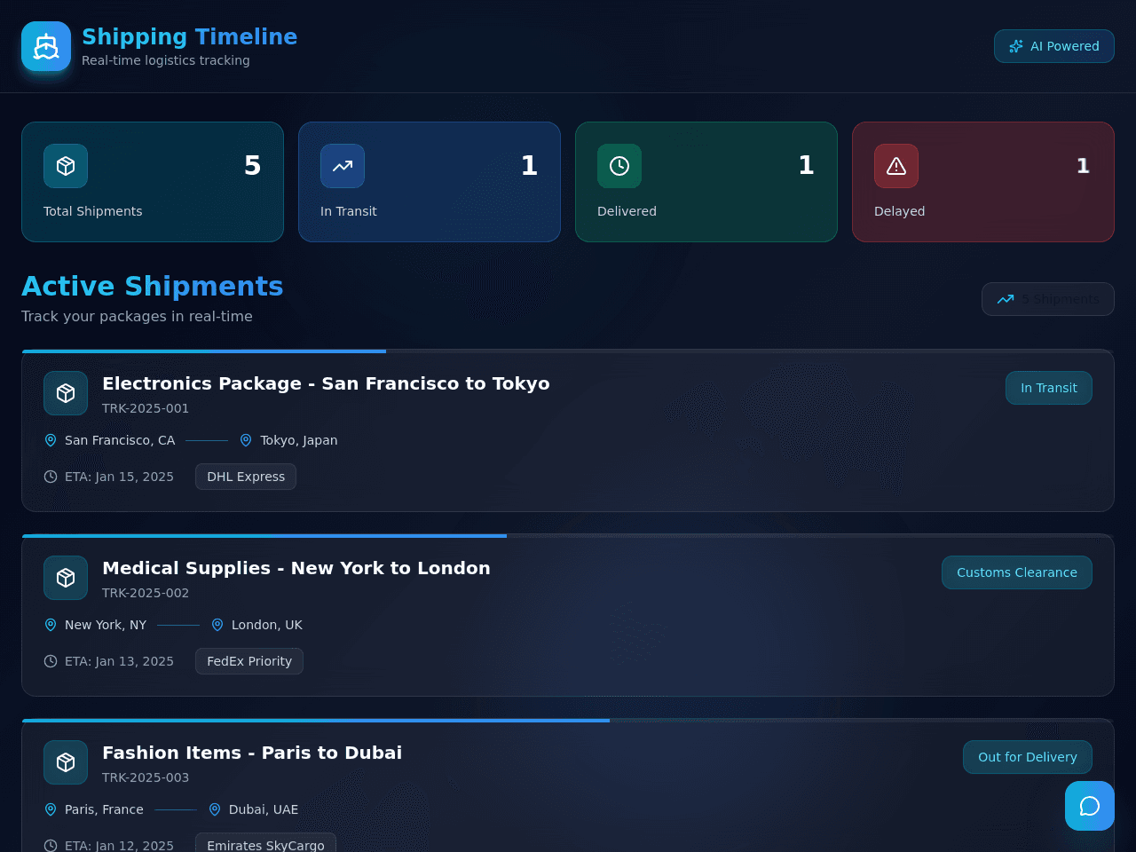The height and width of the screenshot is (852, 1136).
Task: Click the Fashion Items progress bar
Action: coord(568,721)
